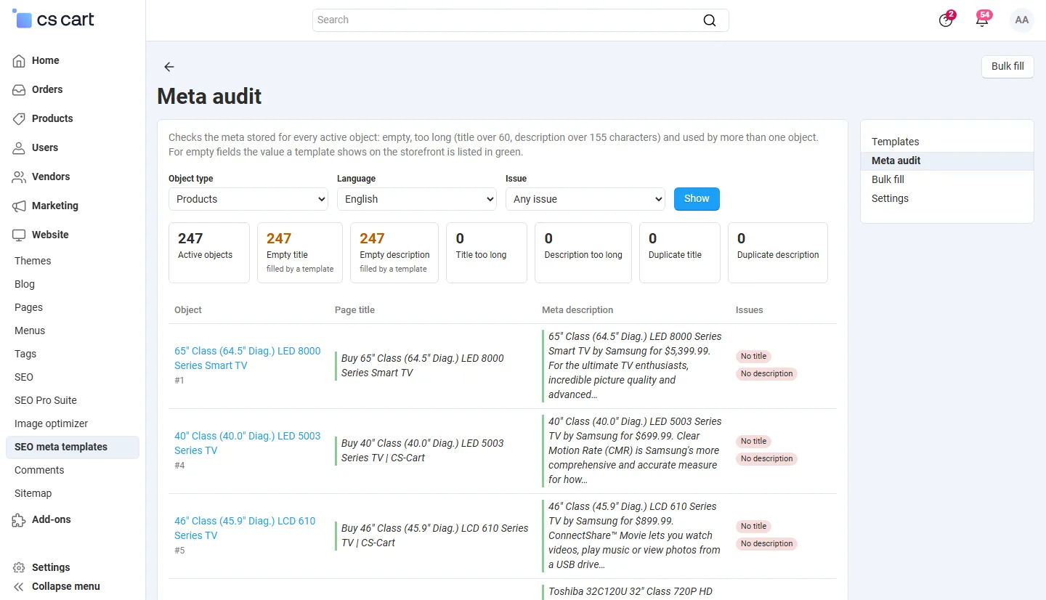Click the Empty title 247 card

pyautogui.click(x=300, y=253)
